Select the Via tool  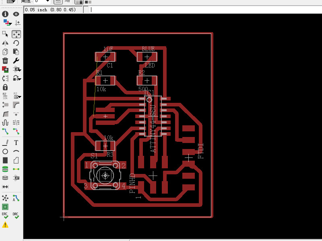pos(5,169)
